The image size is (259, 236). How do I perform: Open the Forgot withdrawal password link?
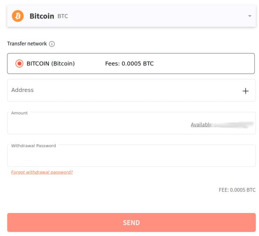click(x=42, y=172)
